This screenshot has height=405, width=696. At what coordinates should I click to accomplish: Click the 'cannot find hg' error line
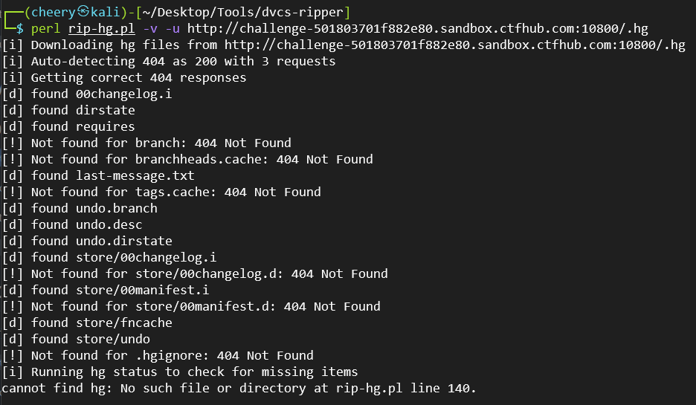pos(239,389)
